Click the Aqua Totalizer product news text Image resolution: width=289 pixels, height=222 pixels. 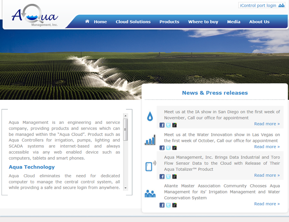click(222, 163)
